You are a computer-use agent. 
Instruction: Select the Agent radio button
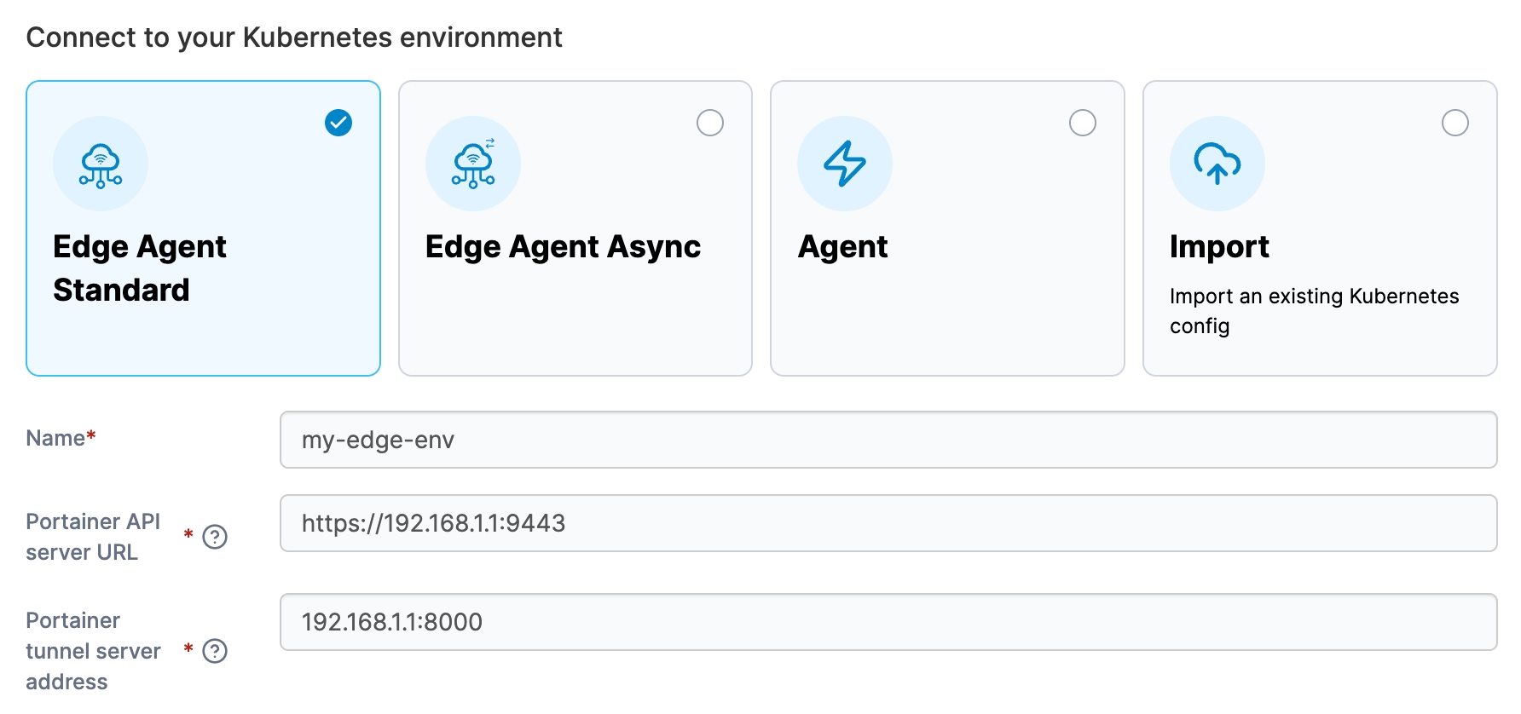[1083, 123]
